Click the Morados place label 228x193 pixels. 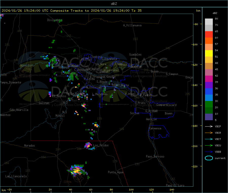[29, 146]
